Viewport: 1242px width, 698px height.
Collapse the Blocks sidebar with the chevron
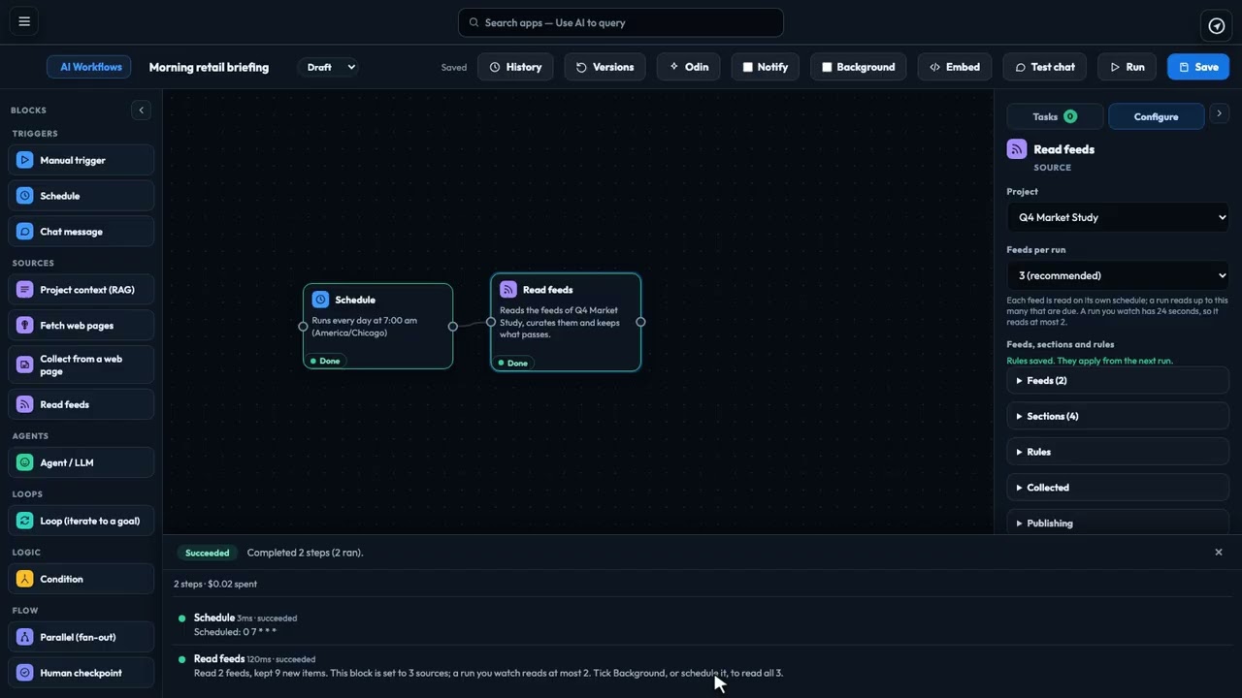pos(141,111)
